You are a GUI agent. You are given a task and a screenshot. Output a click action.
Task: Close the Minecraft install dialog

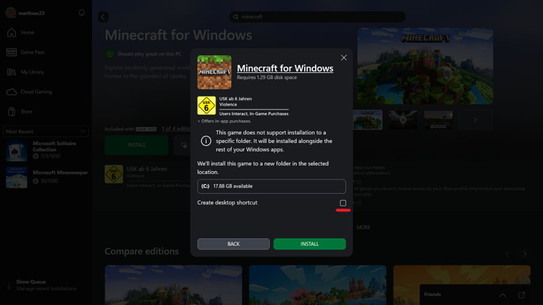click(x=343, y=58)
